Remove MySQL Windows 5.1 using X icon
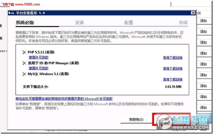 coord(24,74)
